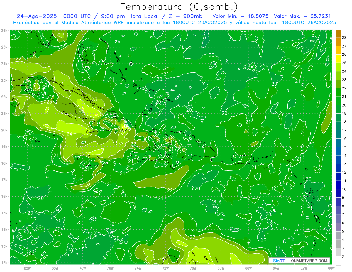Click the 62W longitude axis label
The height and width of the screenshot is (272, 352).
point(304,268)
